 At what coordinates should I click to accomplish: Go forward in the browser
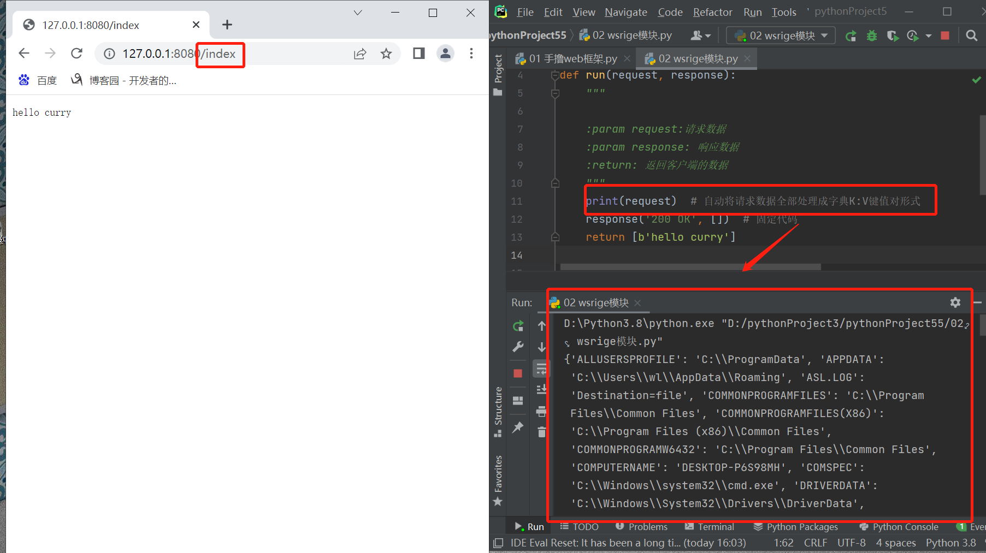[50, 53]
